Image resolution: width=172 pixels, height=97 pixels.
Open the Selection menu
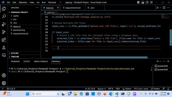click(x=23, y=2)
